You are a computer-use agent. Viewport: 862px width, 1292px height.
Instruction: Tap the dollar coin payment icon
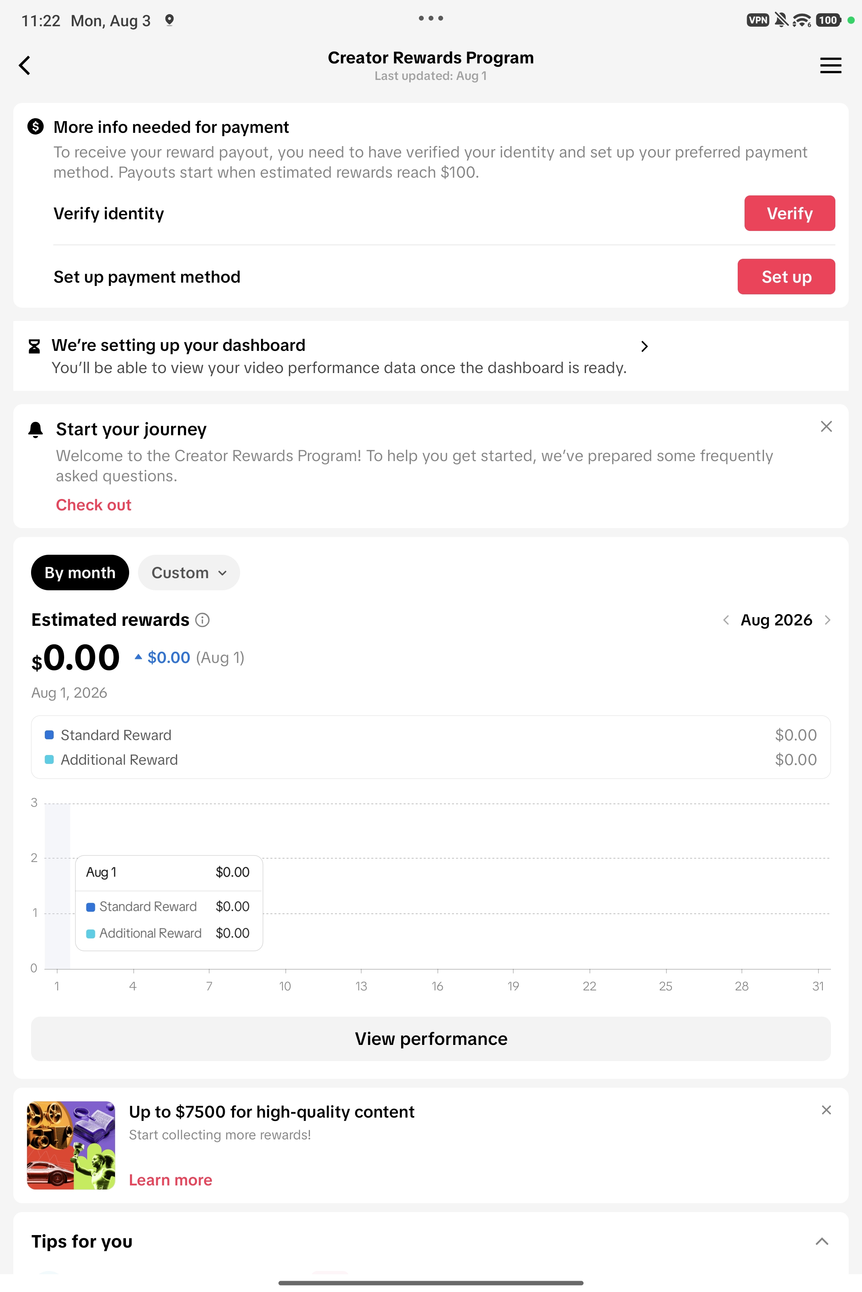tap(35, 126)
